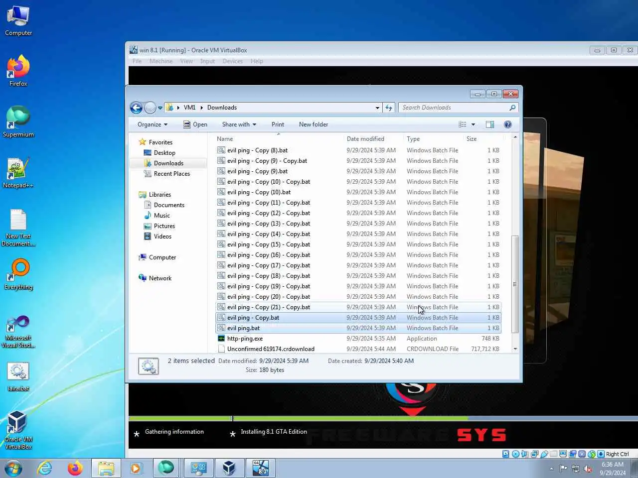Select the Oracle VM VirtualBox desktop icon
The width and height of the screenshot is (638, 478).
pos(18,430)
